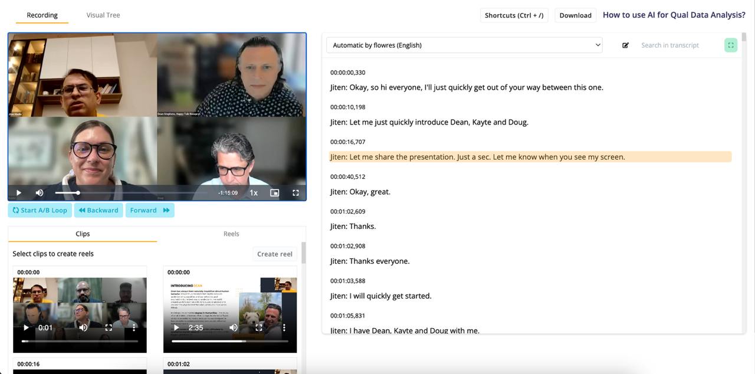
Task: Click the Download button
Action: (x=575, y=15)
